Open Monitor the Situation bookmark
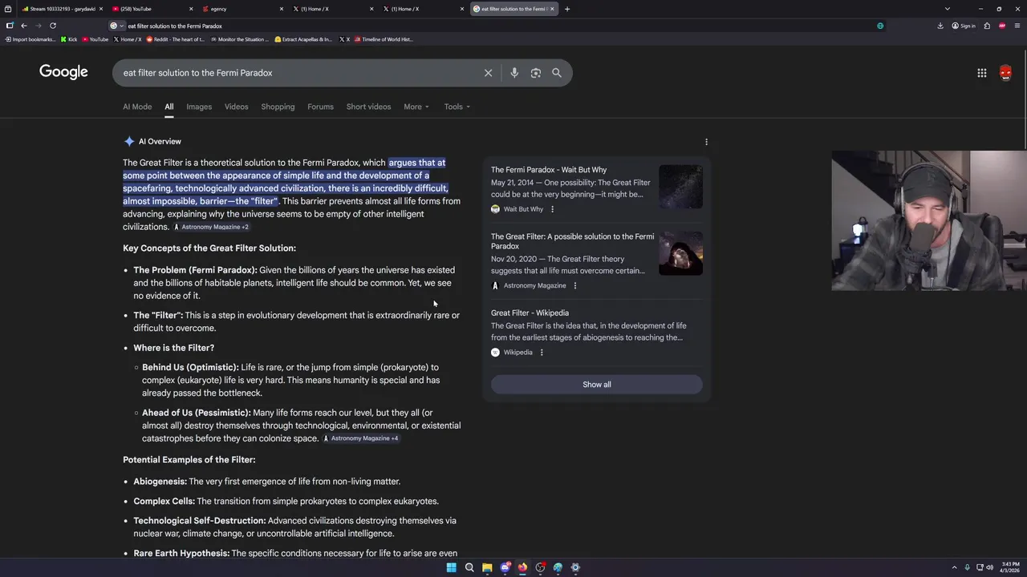 point(239,39)
